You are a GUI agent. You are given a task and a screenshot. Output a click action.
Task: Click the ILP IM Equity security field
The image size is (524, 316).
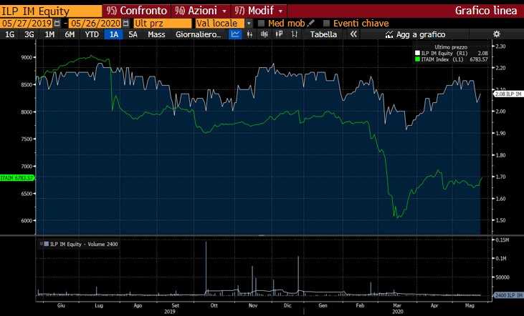point(51,11)
